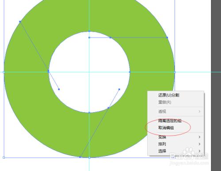Open the 变换 submenu
This screenshot has height=171, width=221.
click(x=175, y=137)
